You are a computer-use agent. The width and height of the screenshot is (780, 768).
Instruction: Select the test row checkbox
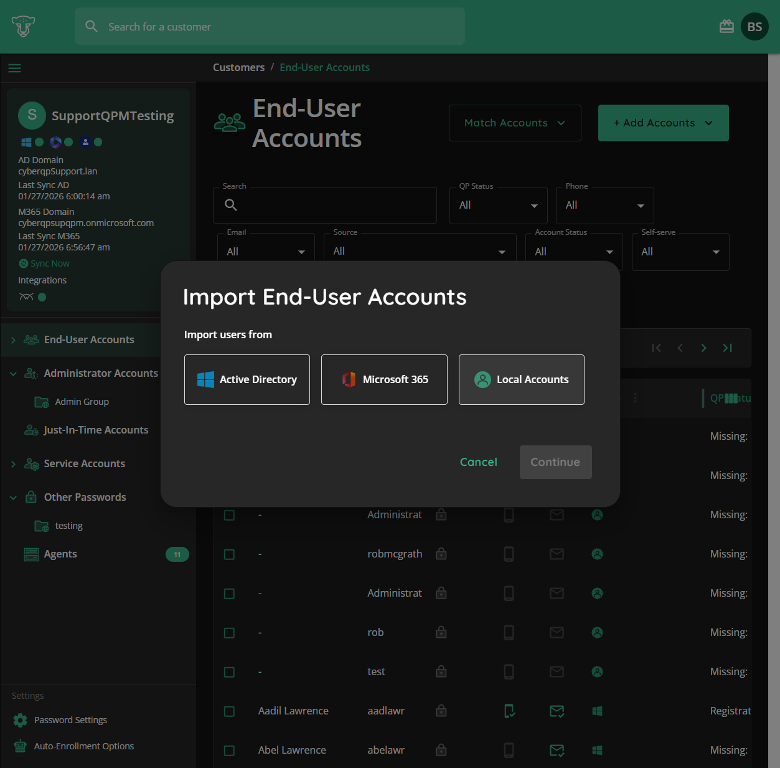point(229,672)
